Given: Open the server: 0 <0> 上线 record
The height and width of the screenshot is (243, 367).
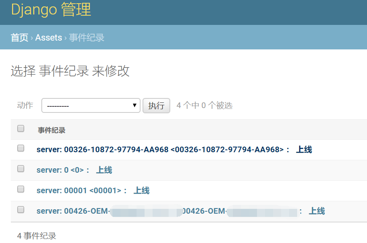Looking at the screenshot, I should (x=74, y=170).
